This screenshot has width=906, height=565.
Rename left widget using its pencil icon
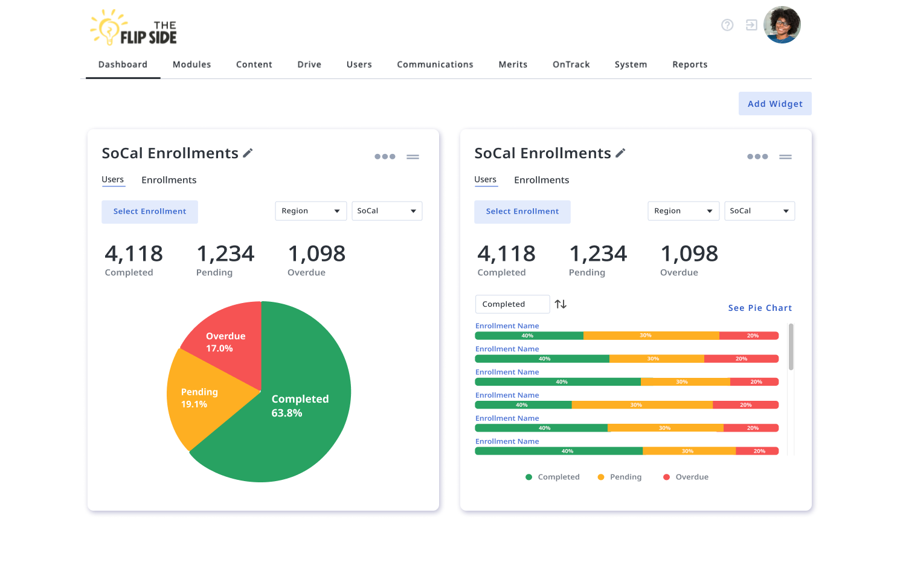[x=248, y=153]
